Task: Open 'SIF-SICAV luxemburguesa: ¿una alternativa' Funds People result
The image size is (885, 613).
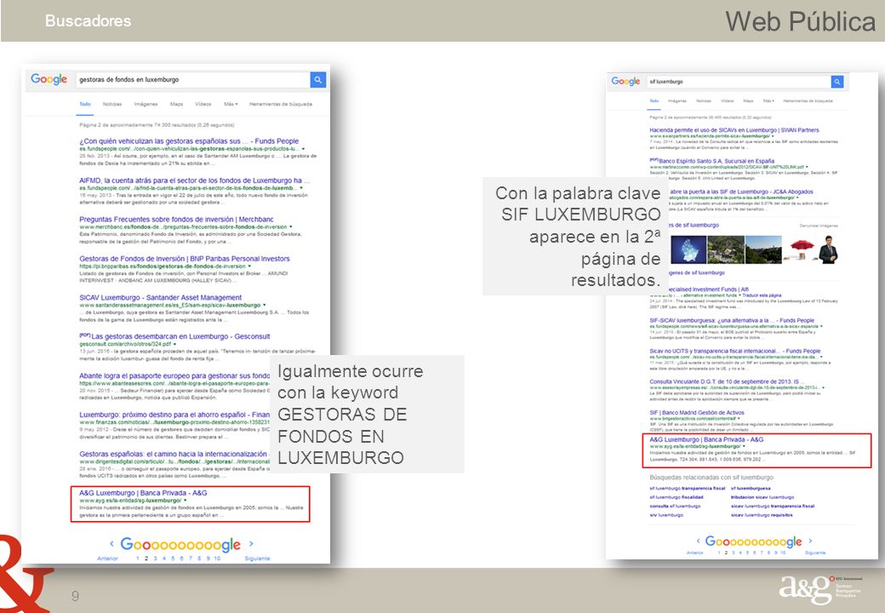Action: point(732,320)
